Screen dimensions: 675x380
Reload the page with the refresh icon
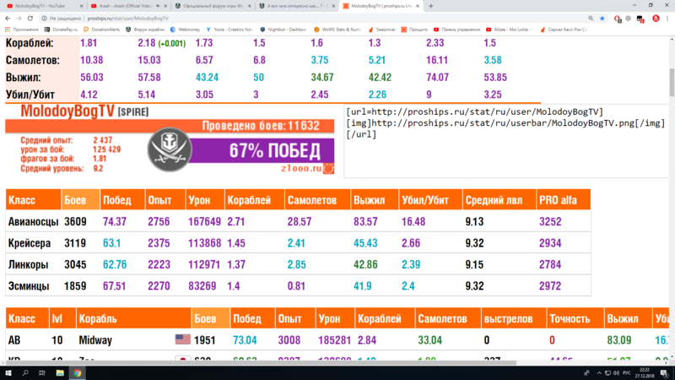(31, 17)
